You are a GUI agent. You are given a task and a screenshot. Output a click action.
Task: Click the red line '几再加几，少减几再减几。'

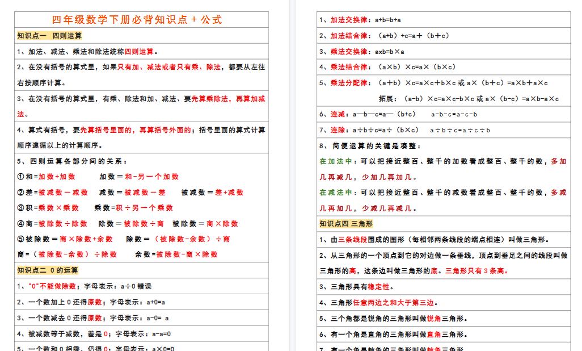(368, 208)
